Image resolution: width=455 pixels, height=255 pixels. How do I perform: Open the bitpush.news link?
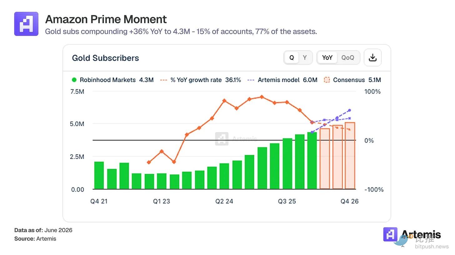432,247
